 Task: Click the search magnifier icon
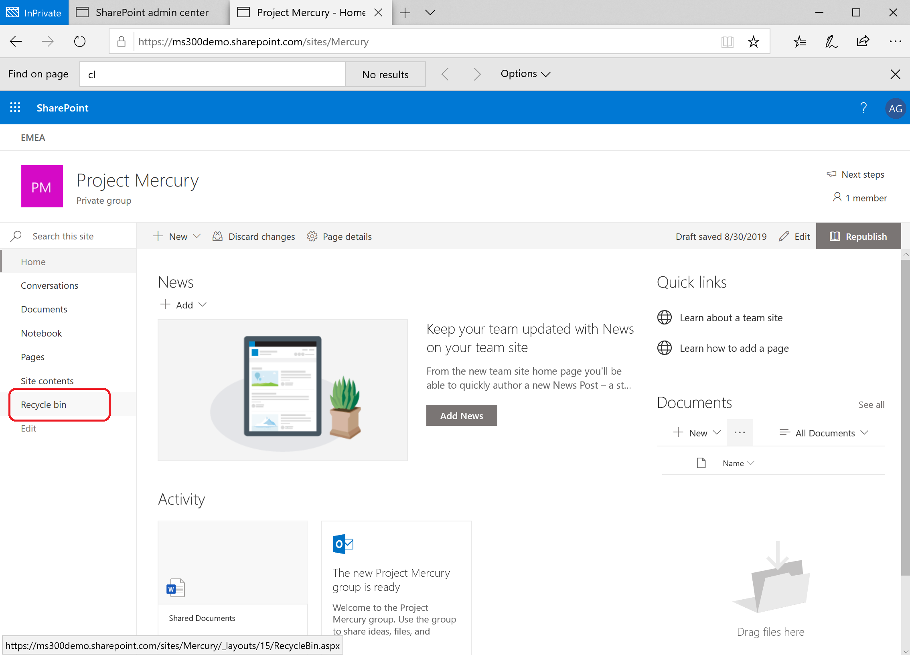click(x=16, y=236)
